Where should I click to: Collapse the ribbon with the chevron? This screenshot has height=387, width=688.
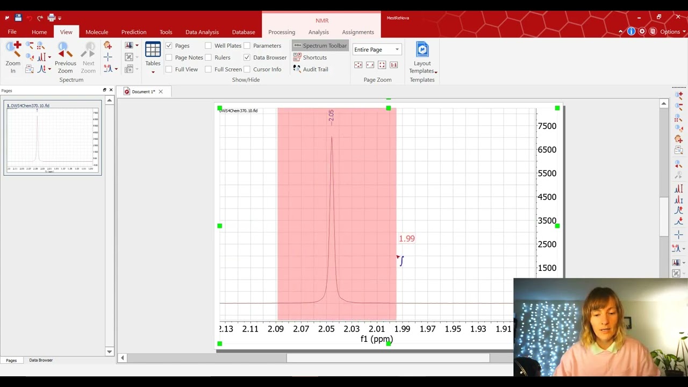[x=620, y=32]
